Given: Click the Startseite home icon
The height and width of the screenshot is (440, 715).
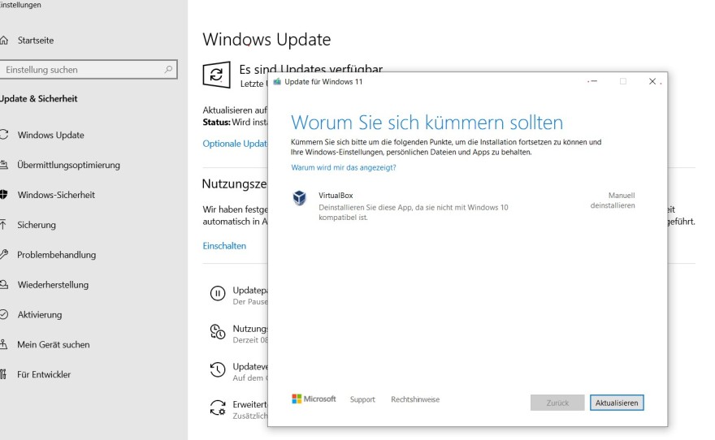Looking at the screenshot, I should [x=3, y=41].
